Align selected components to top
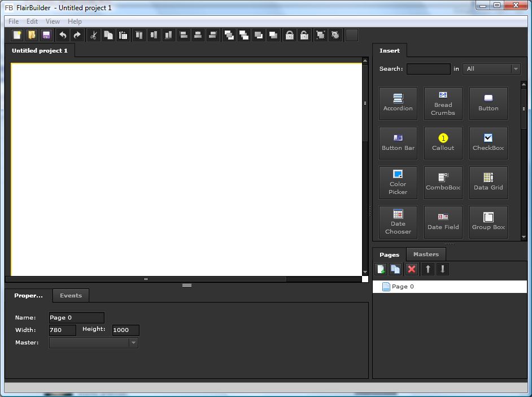532x397 pixels. 139,35
